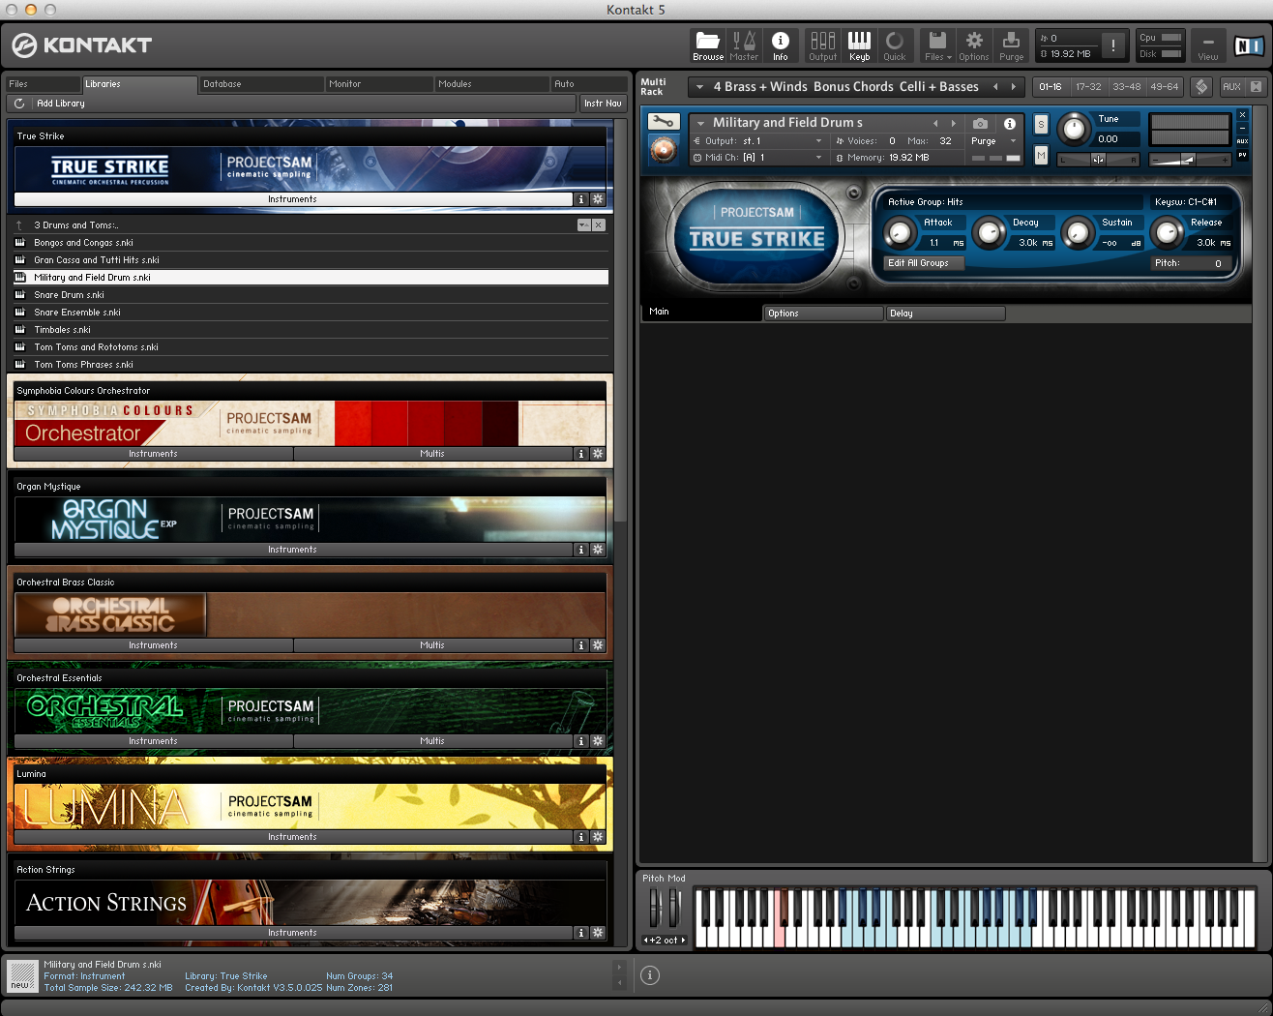Switch to the Modules tab

pyautogui.click(x=491, y=84)
